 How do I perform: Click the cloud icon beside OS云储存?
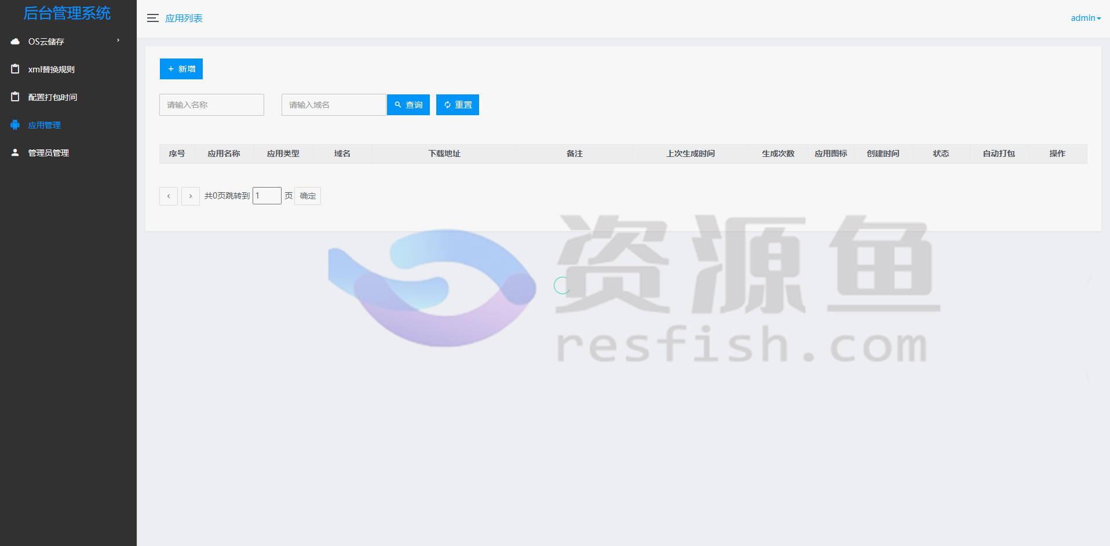(x=15, y=41)
